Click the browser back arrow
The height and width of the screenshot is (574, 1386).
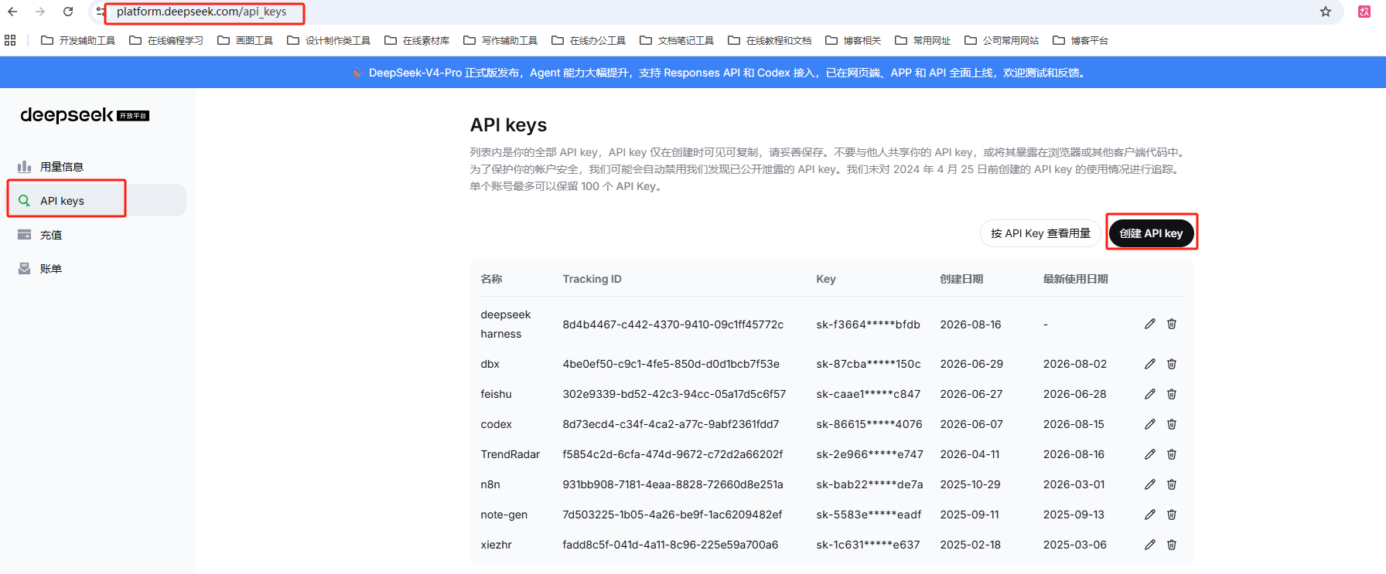pyautogui.click(x=12, y=12)
